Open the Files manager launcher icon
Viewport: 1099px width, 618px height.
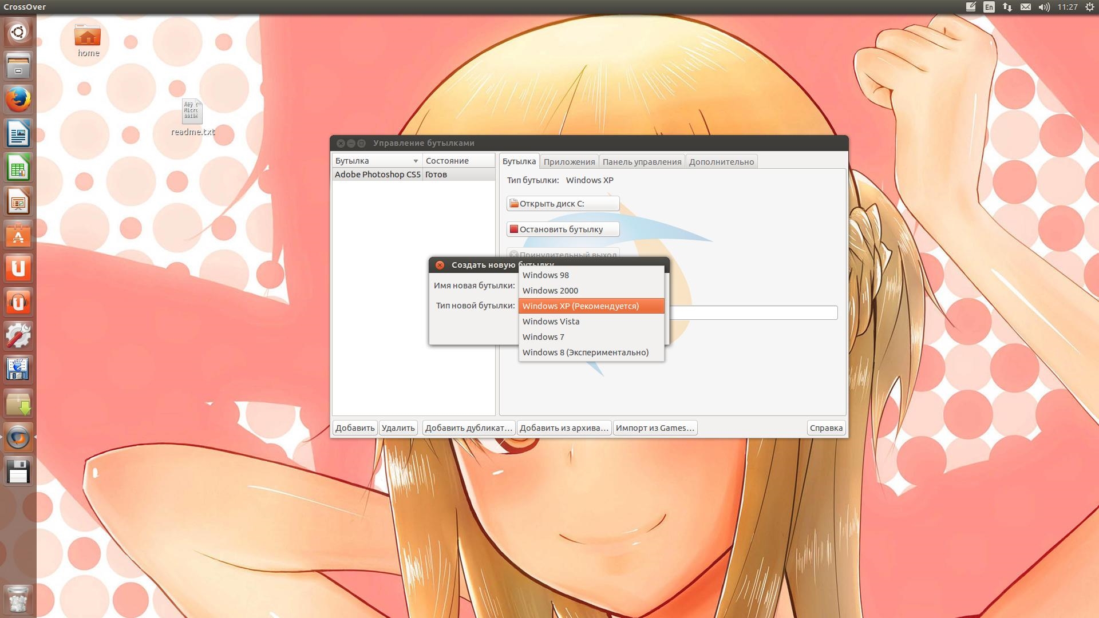point(18,66)
